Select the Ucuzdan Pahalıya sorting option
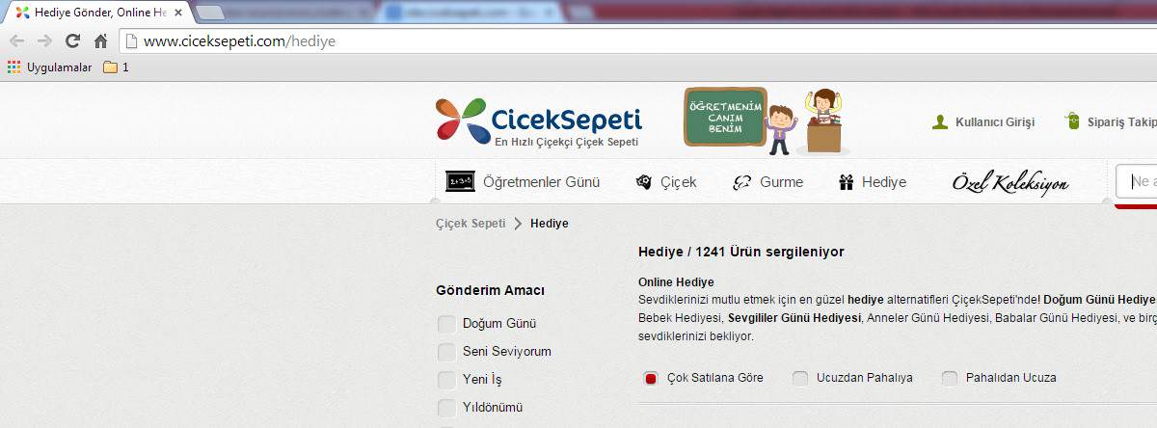Image resolution: width=1157 pixels, height=428 pixels. point(800,378)
